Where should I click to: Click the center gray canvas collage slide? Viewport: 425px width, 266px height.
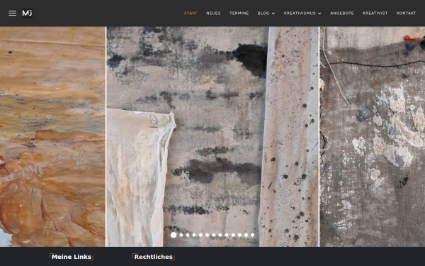click(212, 136)
